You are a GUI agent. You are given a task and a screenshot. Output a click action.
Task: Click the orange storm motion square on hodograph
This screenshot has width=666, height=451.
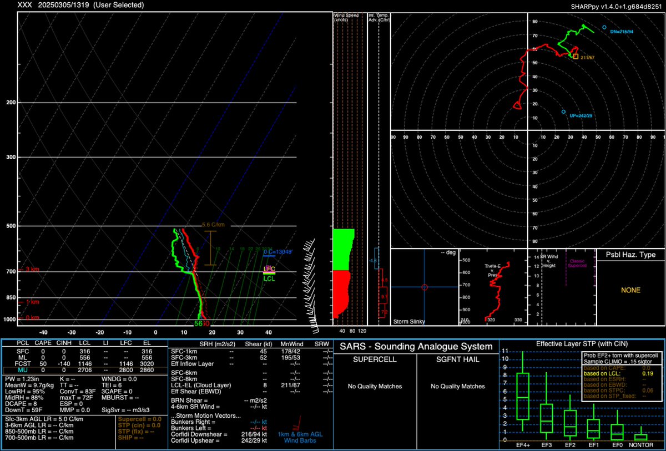click(x=576, y=57)
